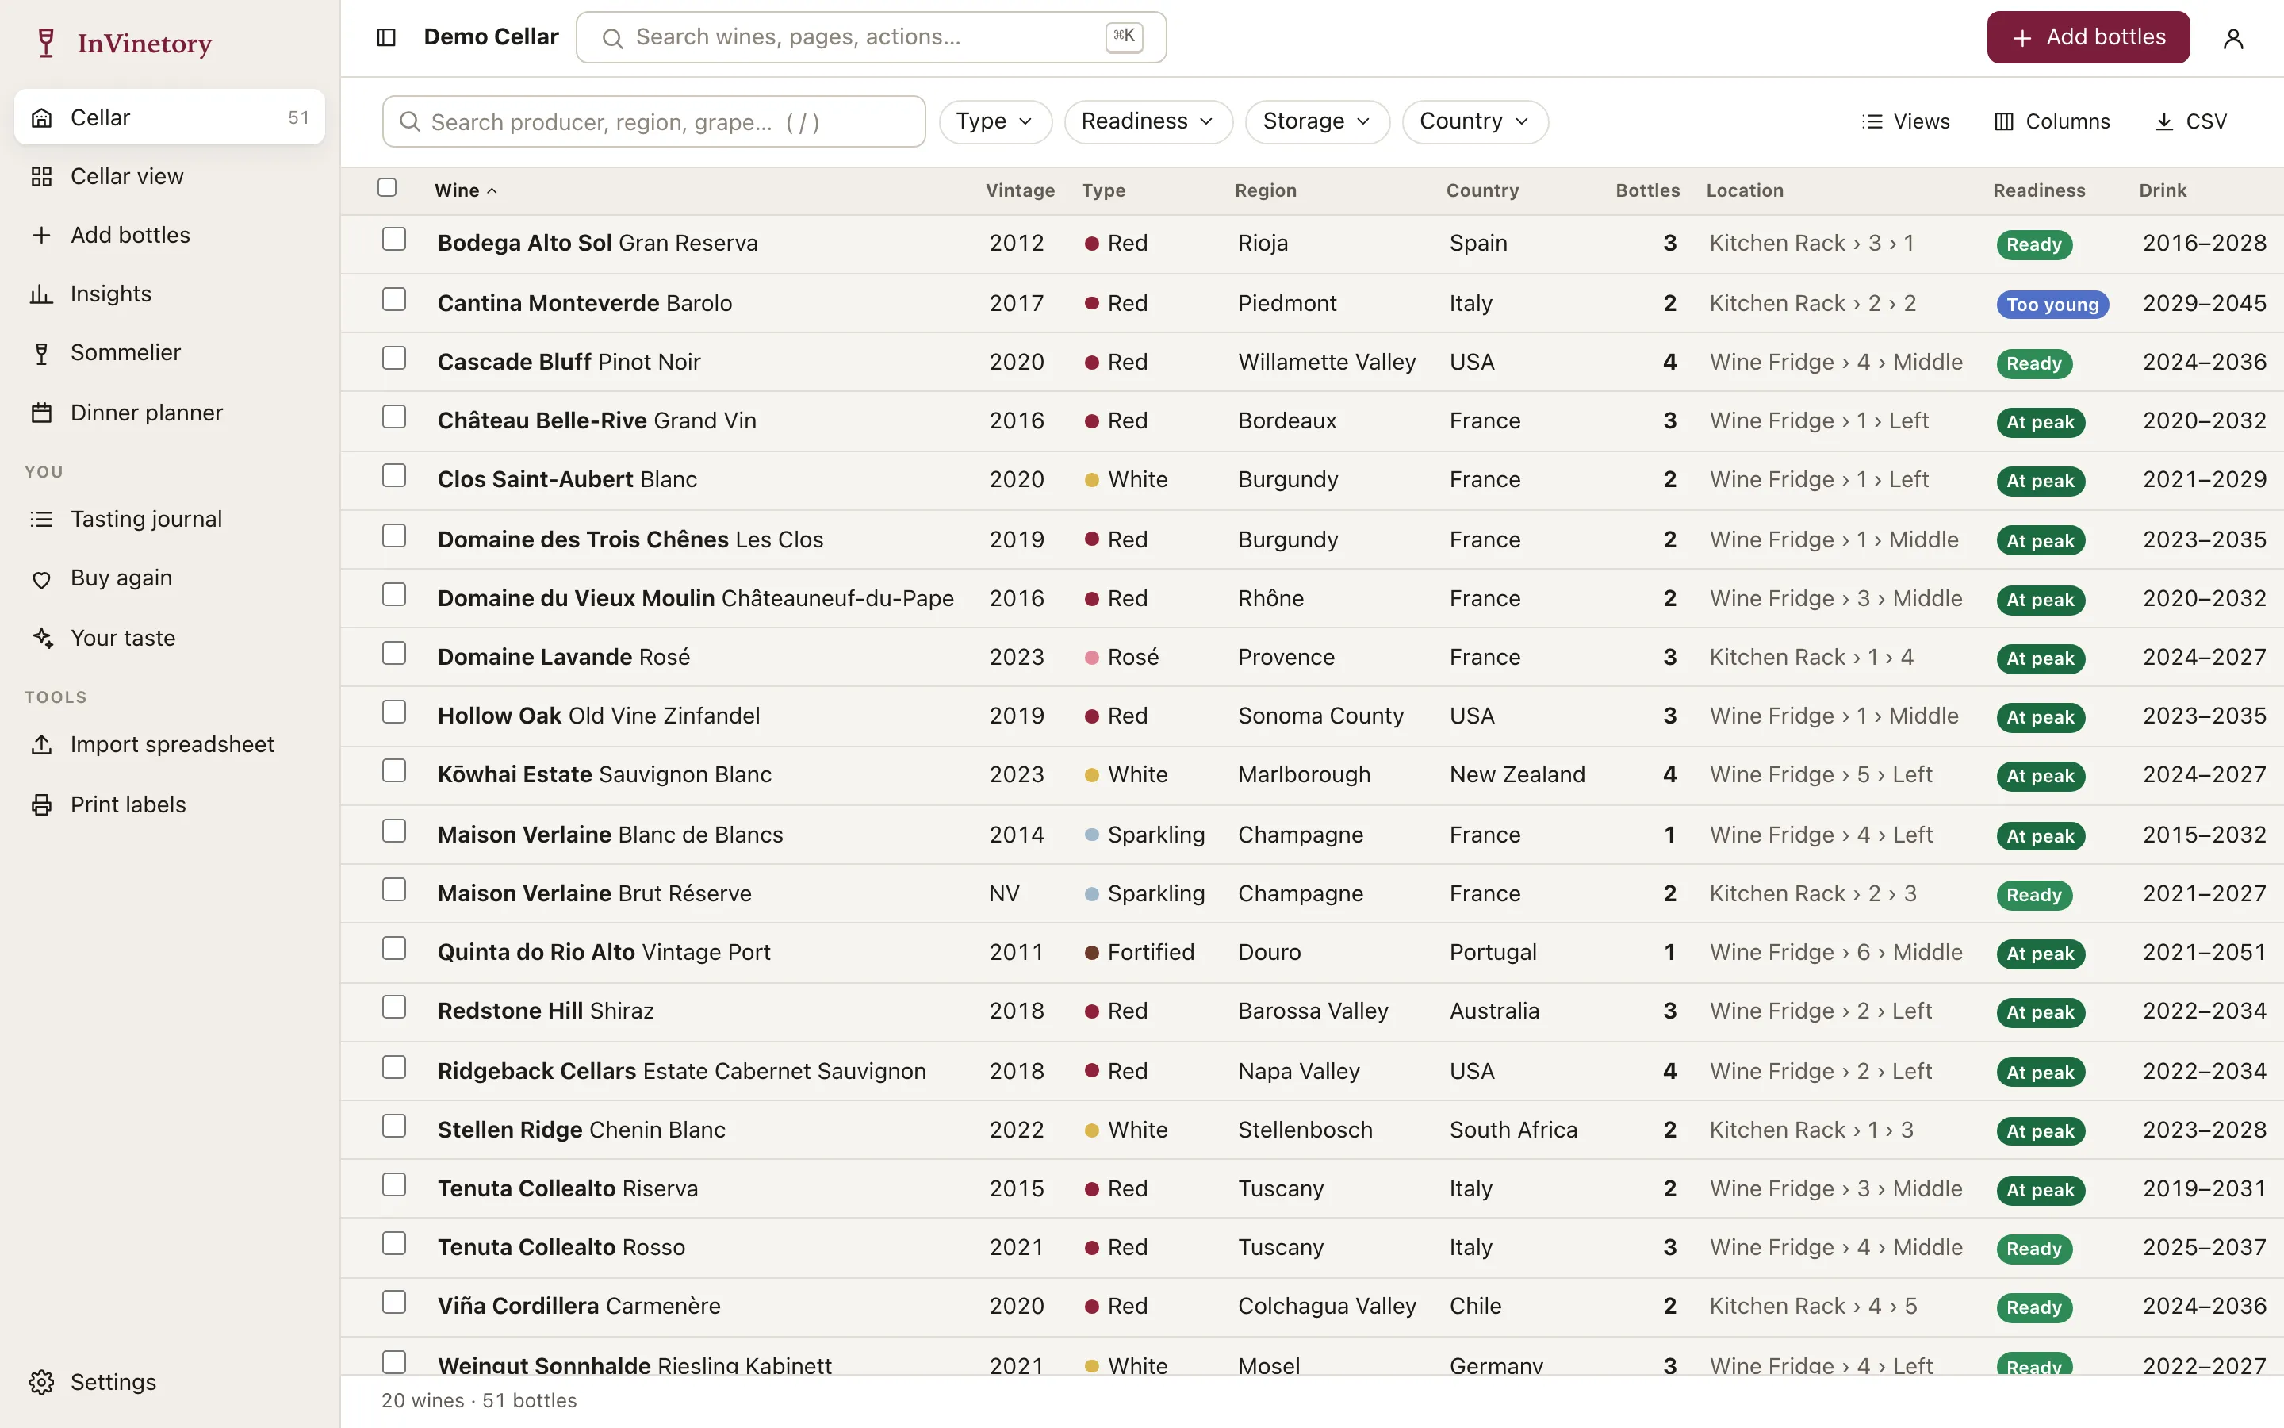The height and width of the screenshot is (1428, 2284).
Task: Click the CSV download icon
Action: click(2164, 122)
